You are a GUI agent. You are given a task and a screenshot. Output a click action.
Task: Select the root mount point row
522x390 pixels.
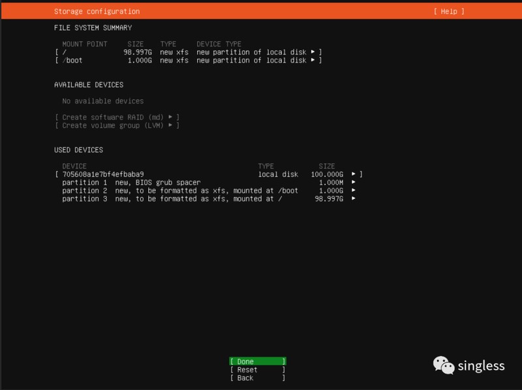pos(189,52)
